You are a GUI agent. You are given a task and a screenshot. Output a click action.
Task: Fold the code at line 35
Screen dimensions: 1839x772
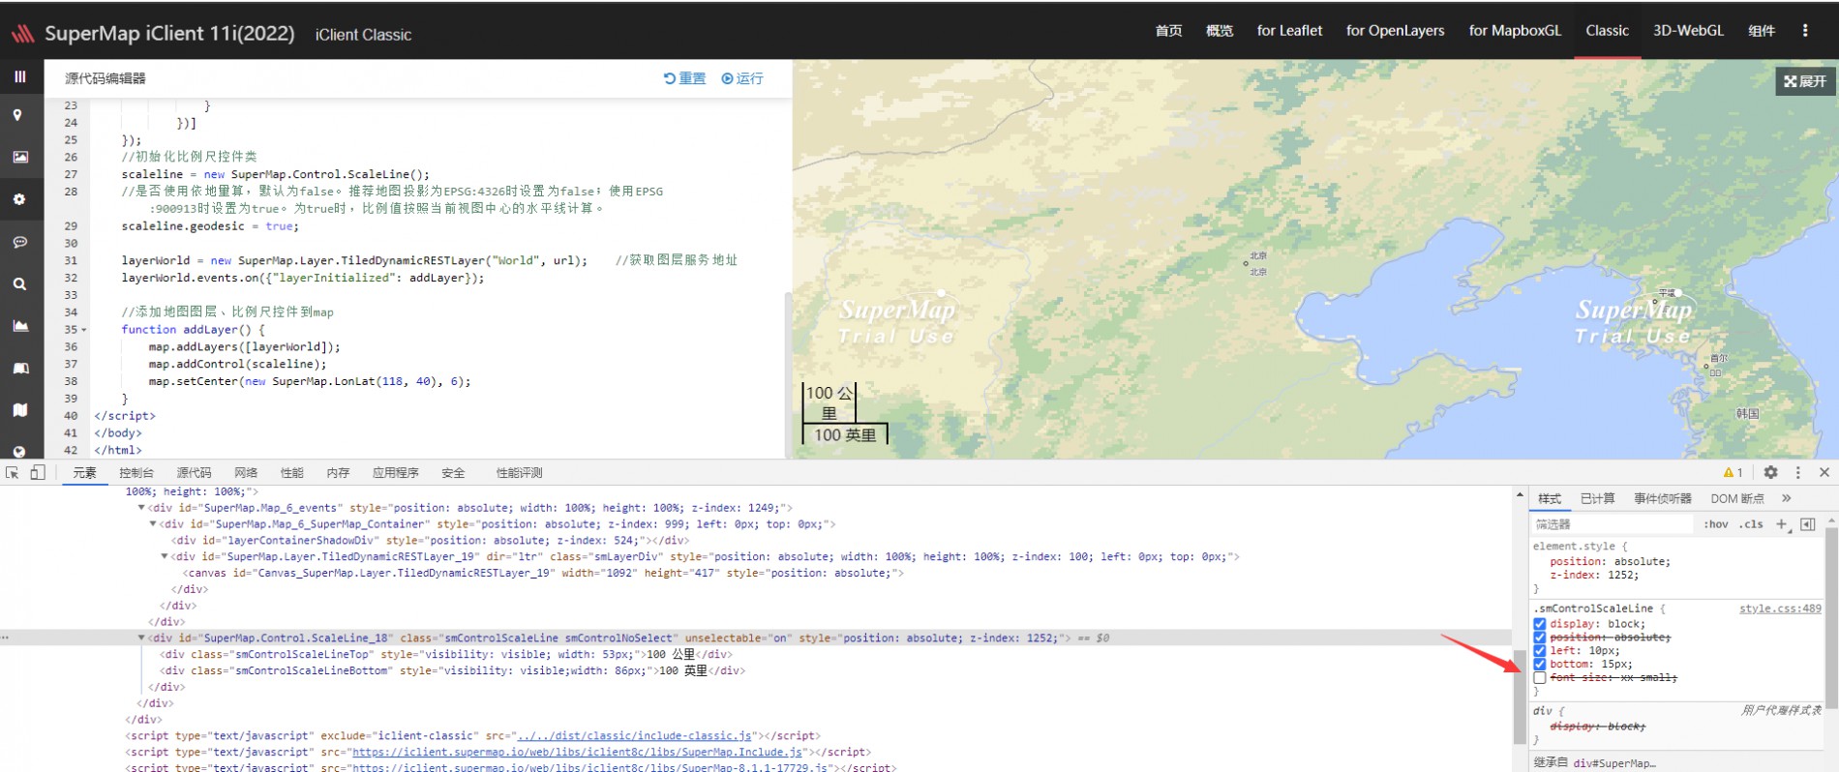(84, 330)
